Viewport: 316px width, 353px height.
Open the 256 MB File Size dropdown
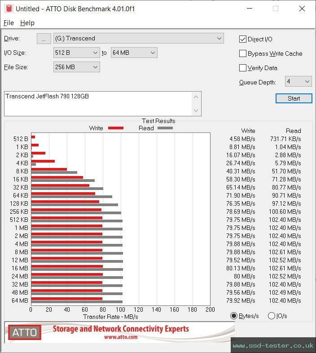click(x=76, y=67)
